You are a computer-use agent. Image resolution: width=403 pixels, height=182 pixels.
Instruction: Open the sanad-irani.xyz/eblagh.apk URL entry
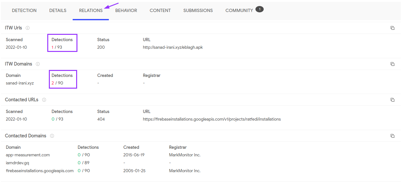(173, 47)
